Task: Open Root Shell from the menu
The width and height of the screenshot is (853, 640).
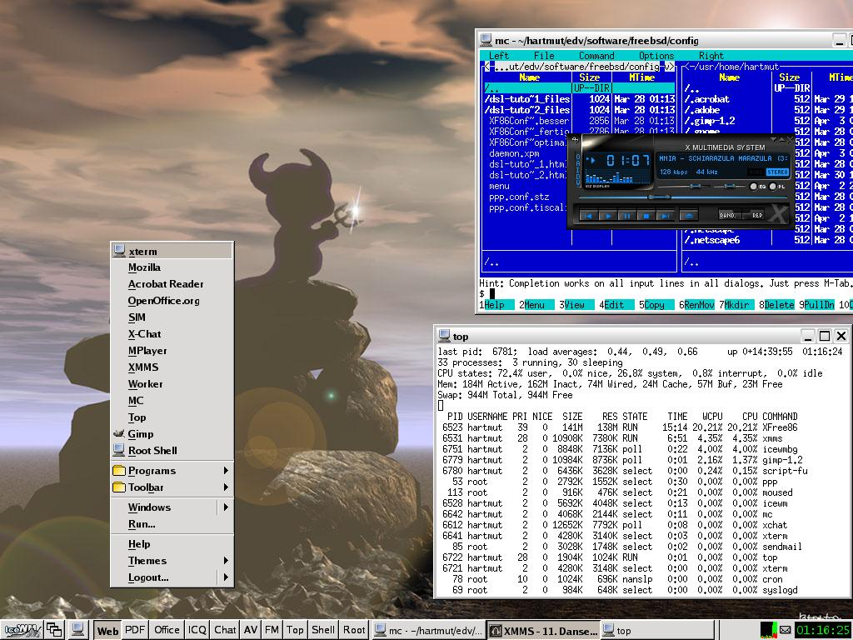Action: click(172, 451)
